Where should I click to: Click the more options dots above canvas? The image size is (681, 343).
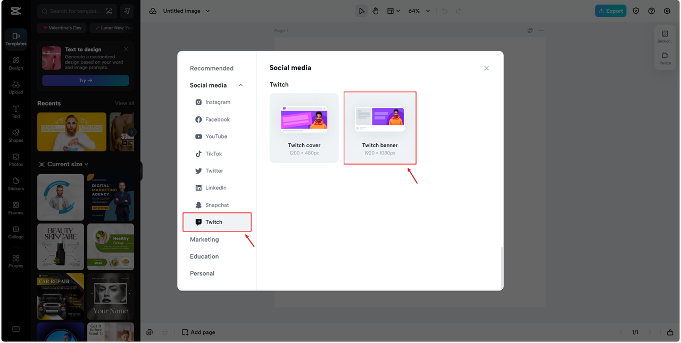coord(542,31)
